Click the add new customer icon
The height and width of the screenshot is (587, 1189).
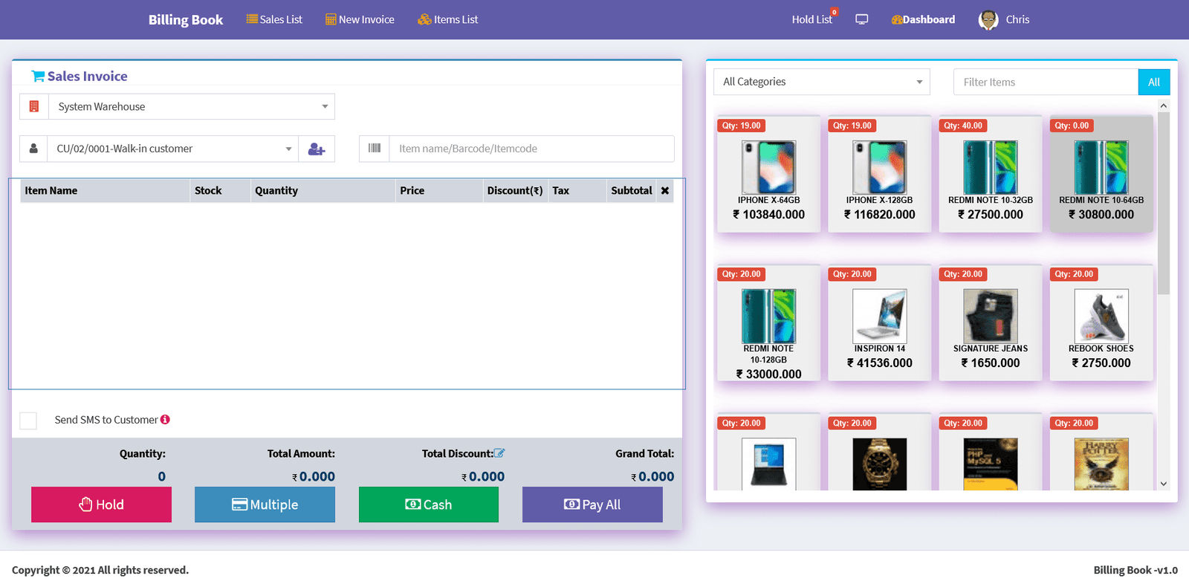point(317,149)
